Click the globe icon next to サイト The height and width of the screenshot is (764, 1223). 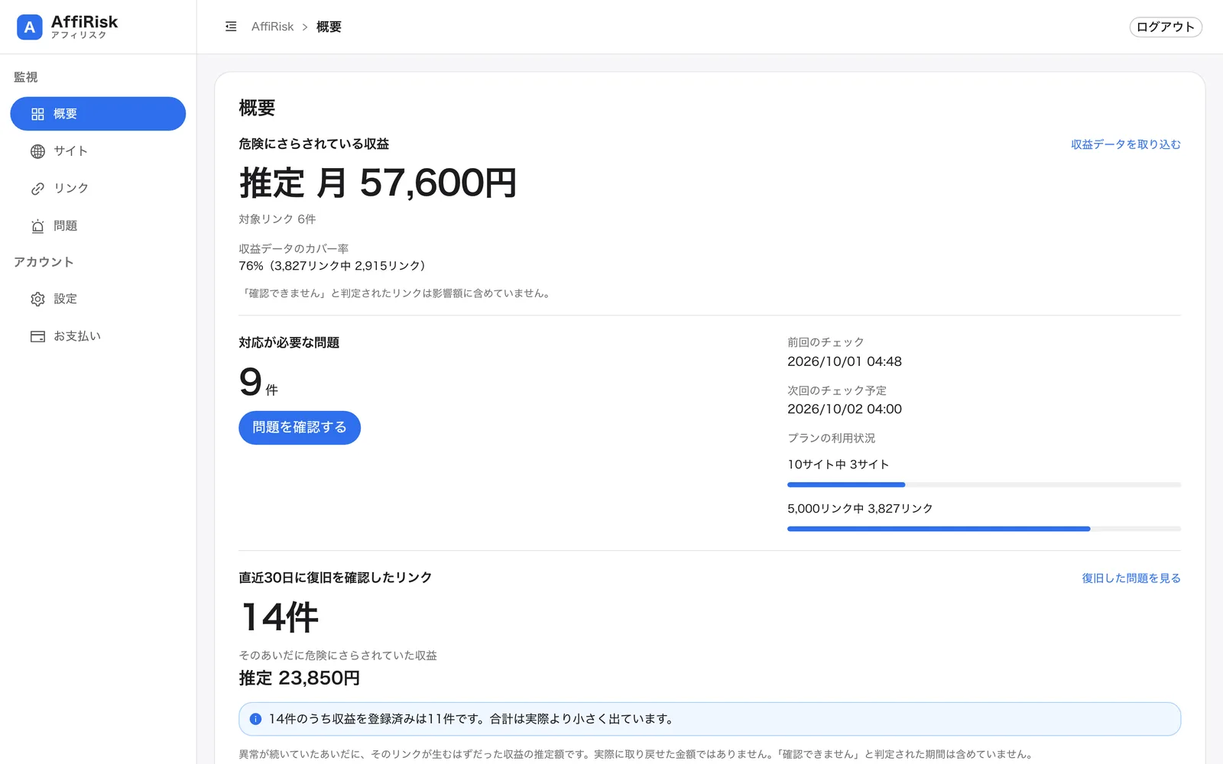pyautogui.click(x=37, y=151)
